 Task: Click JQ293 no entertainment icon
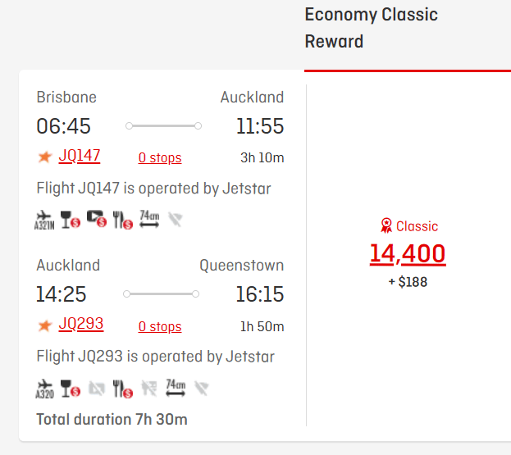coord(97,389)
